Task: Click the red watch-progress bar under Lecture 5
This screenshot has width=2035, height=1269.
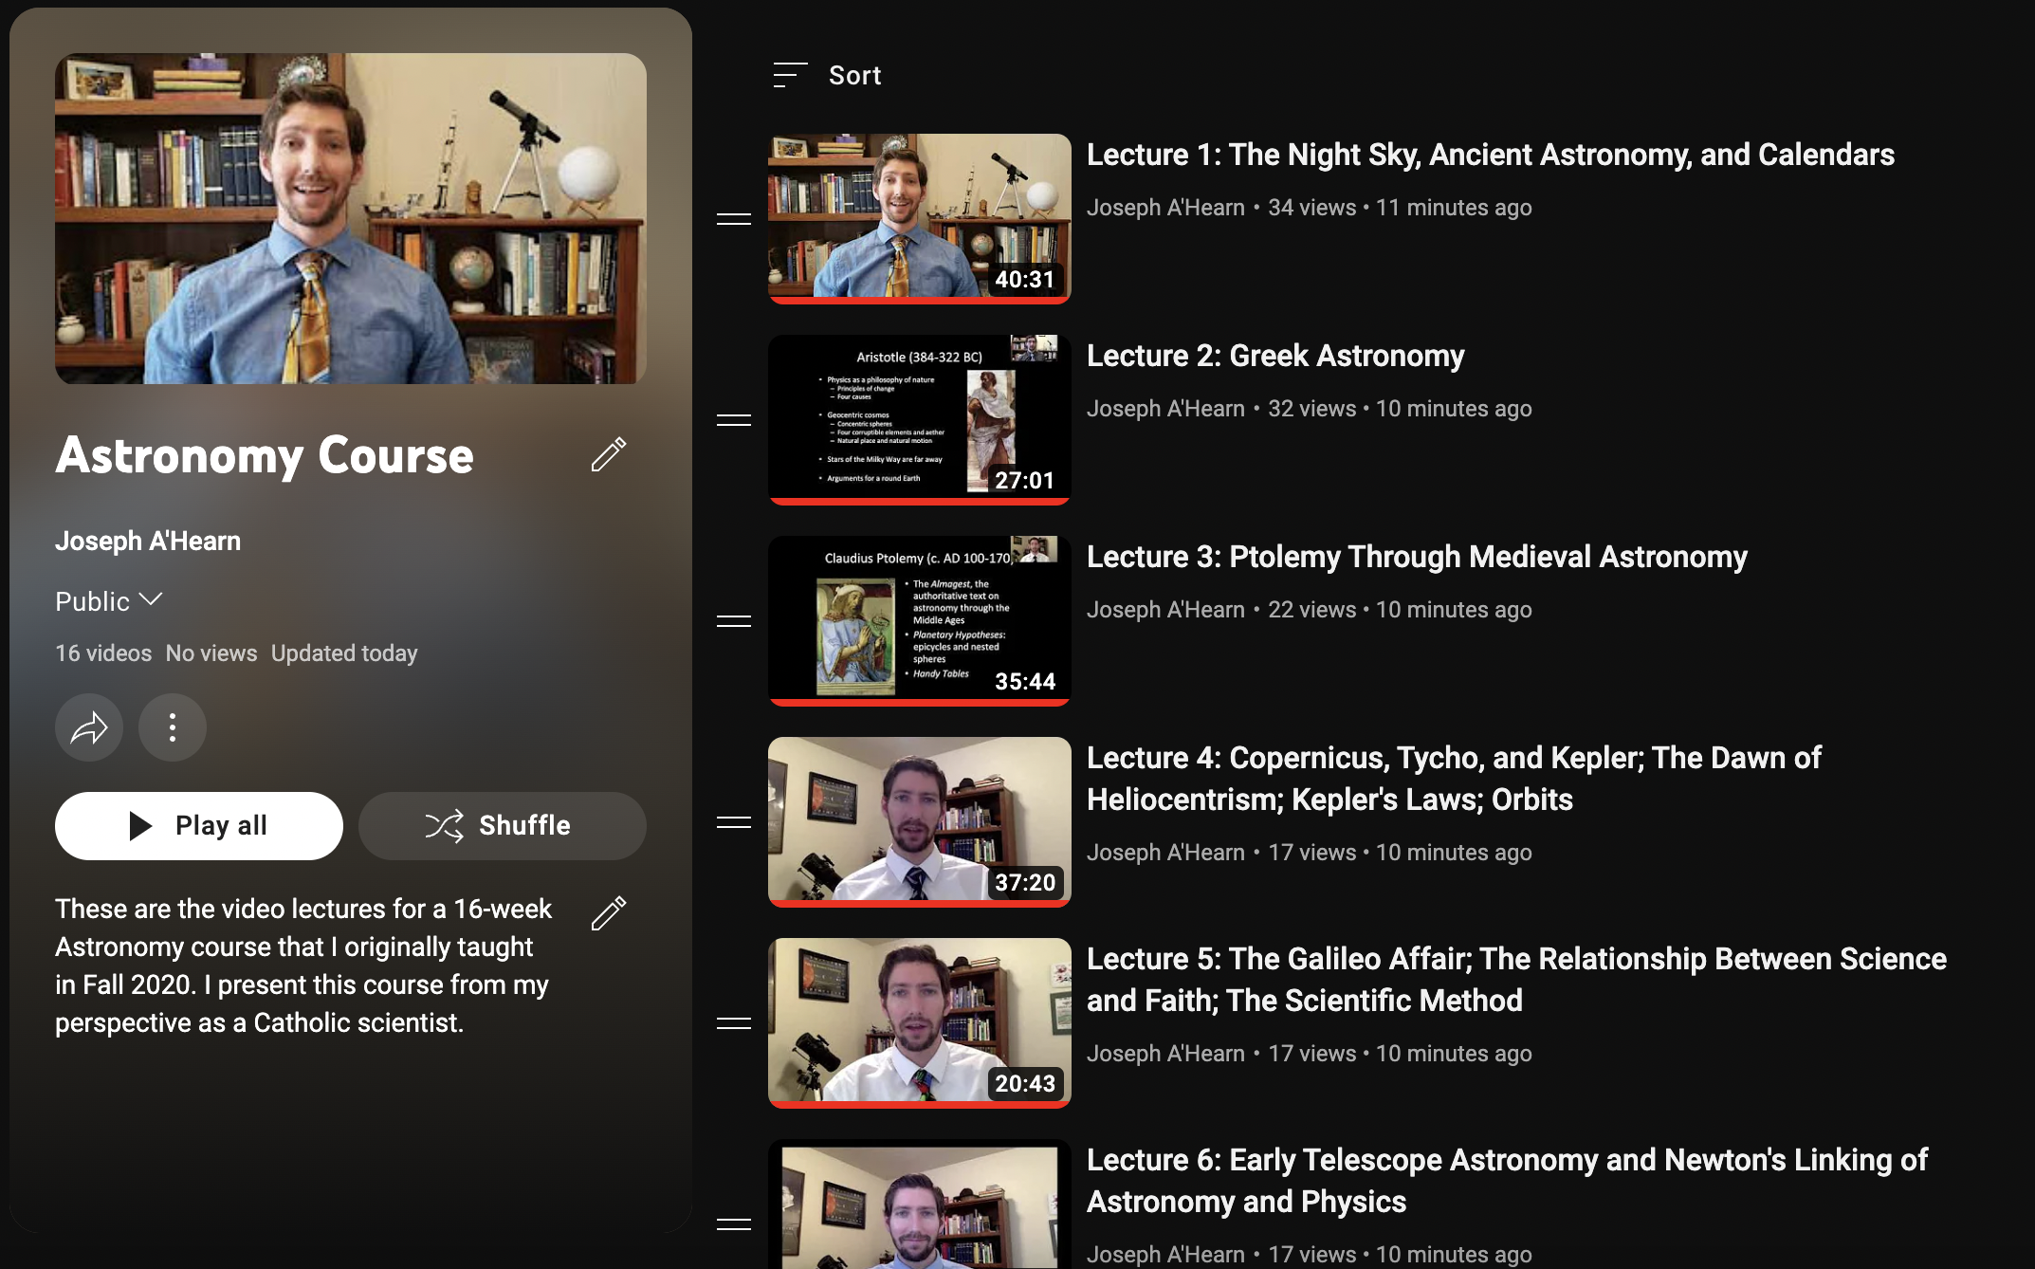Action: click(x=920, y=1105)
